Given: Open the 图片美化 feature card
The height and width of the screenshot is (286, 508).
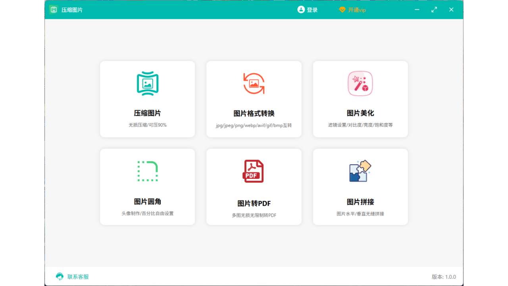Looking at the screenshot, I should 360,99.
